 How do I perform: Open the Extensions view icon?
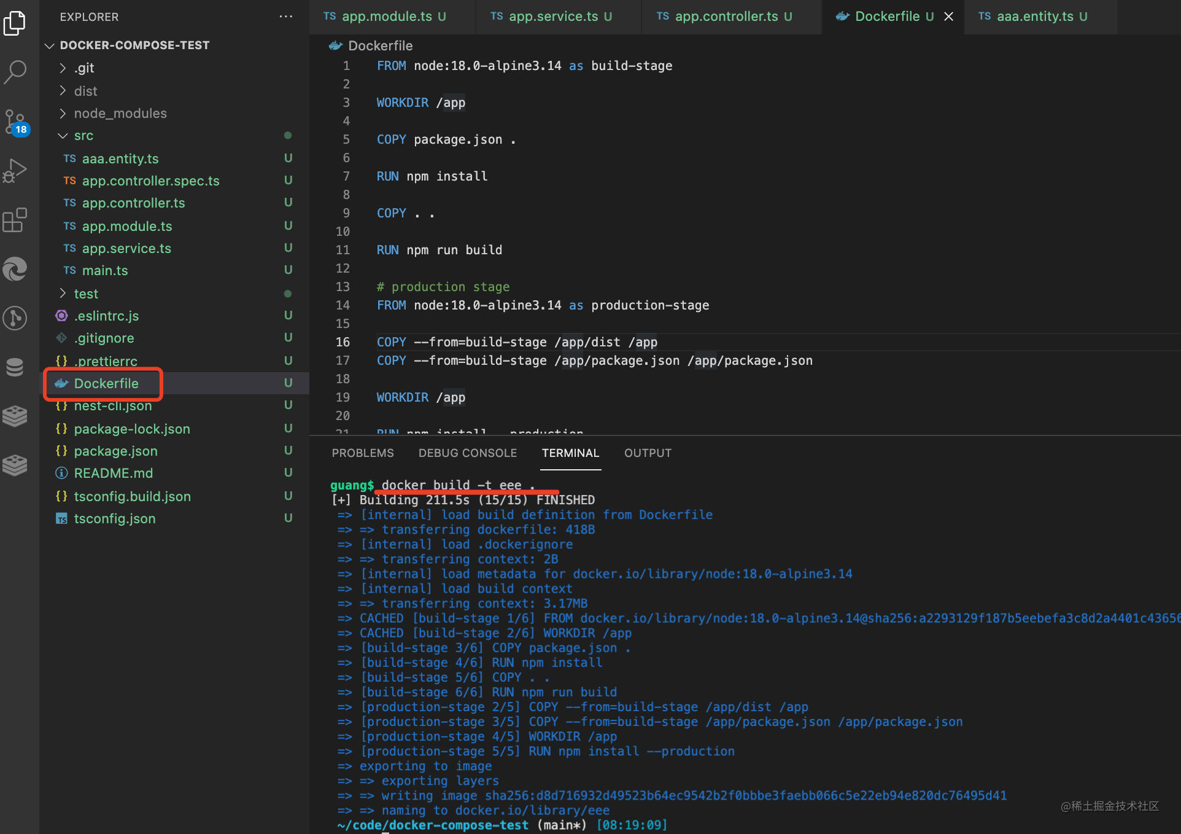point(15,220)
